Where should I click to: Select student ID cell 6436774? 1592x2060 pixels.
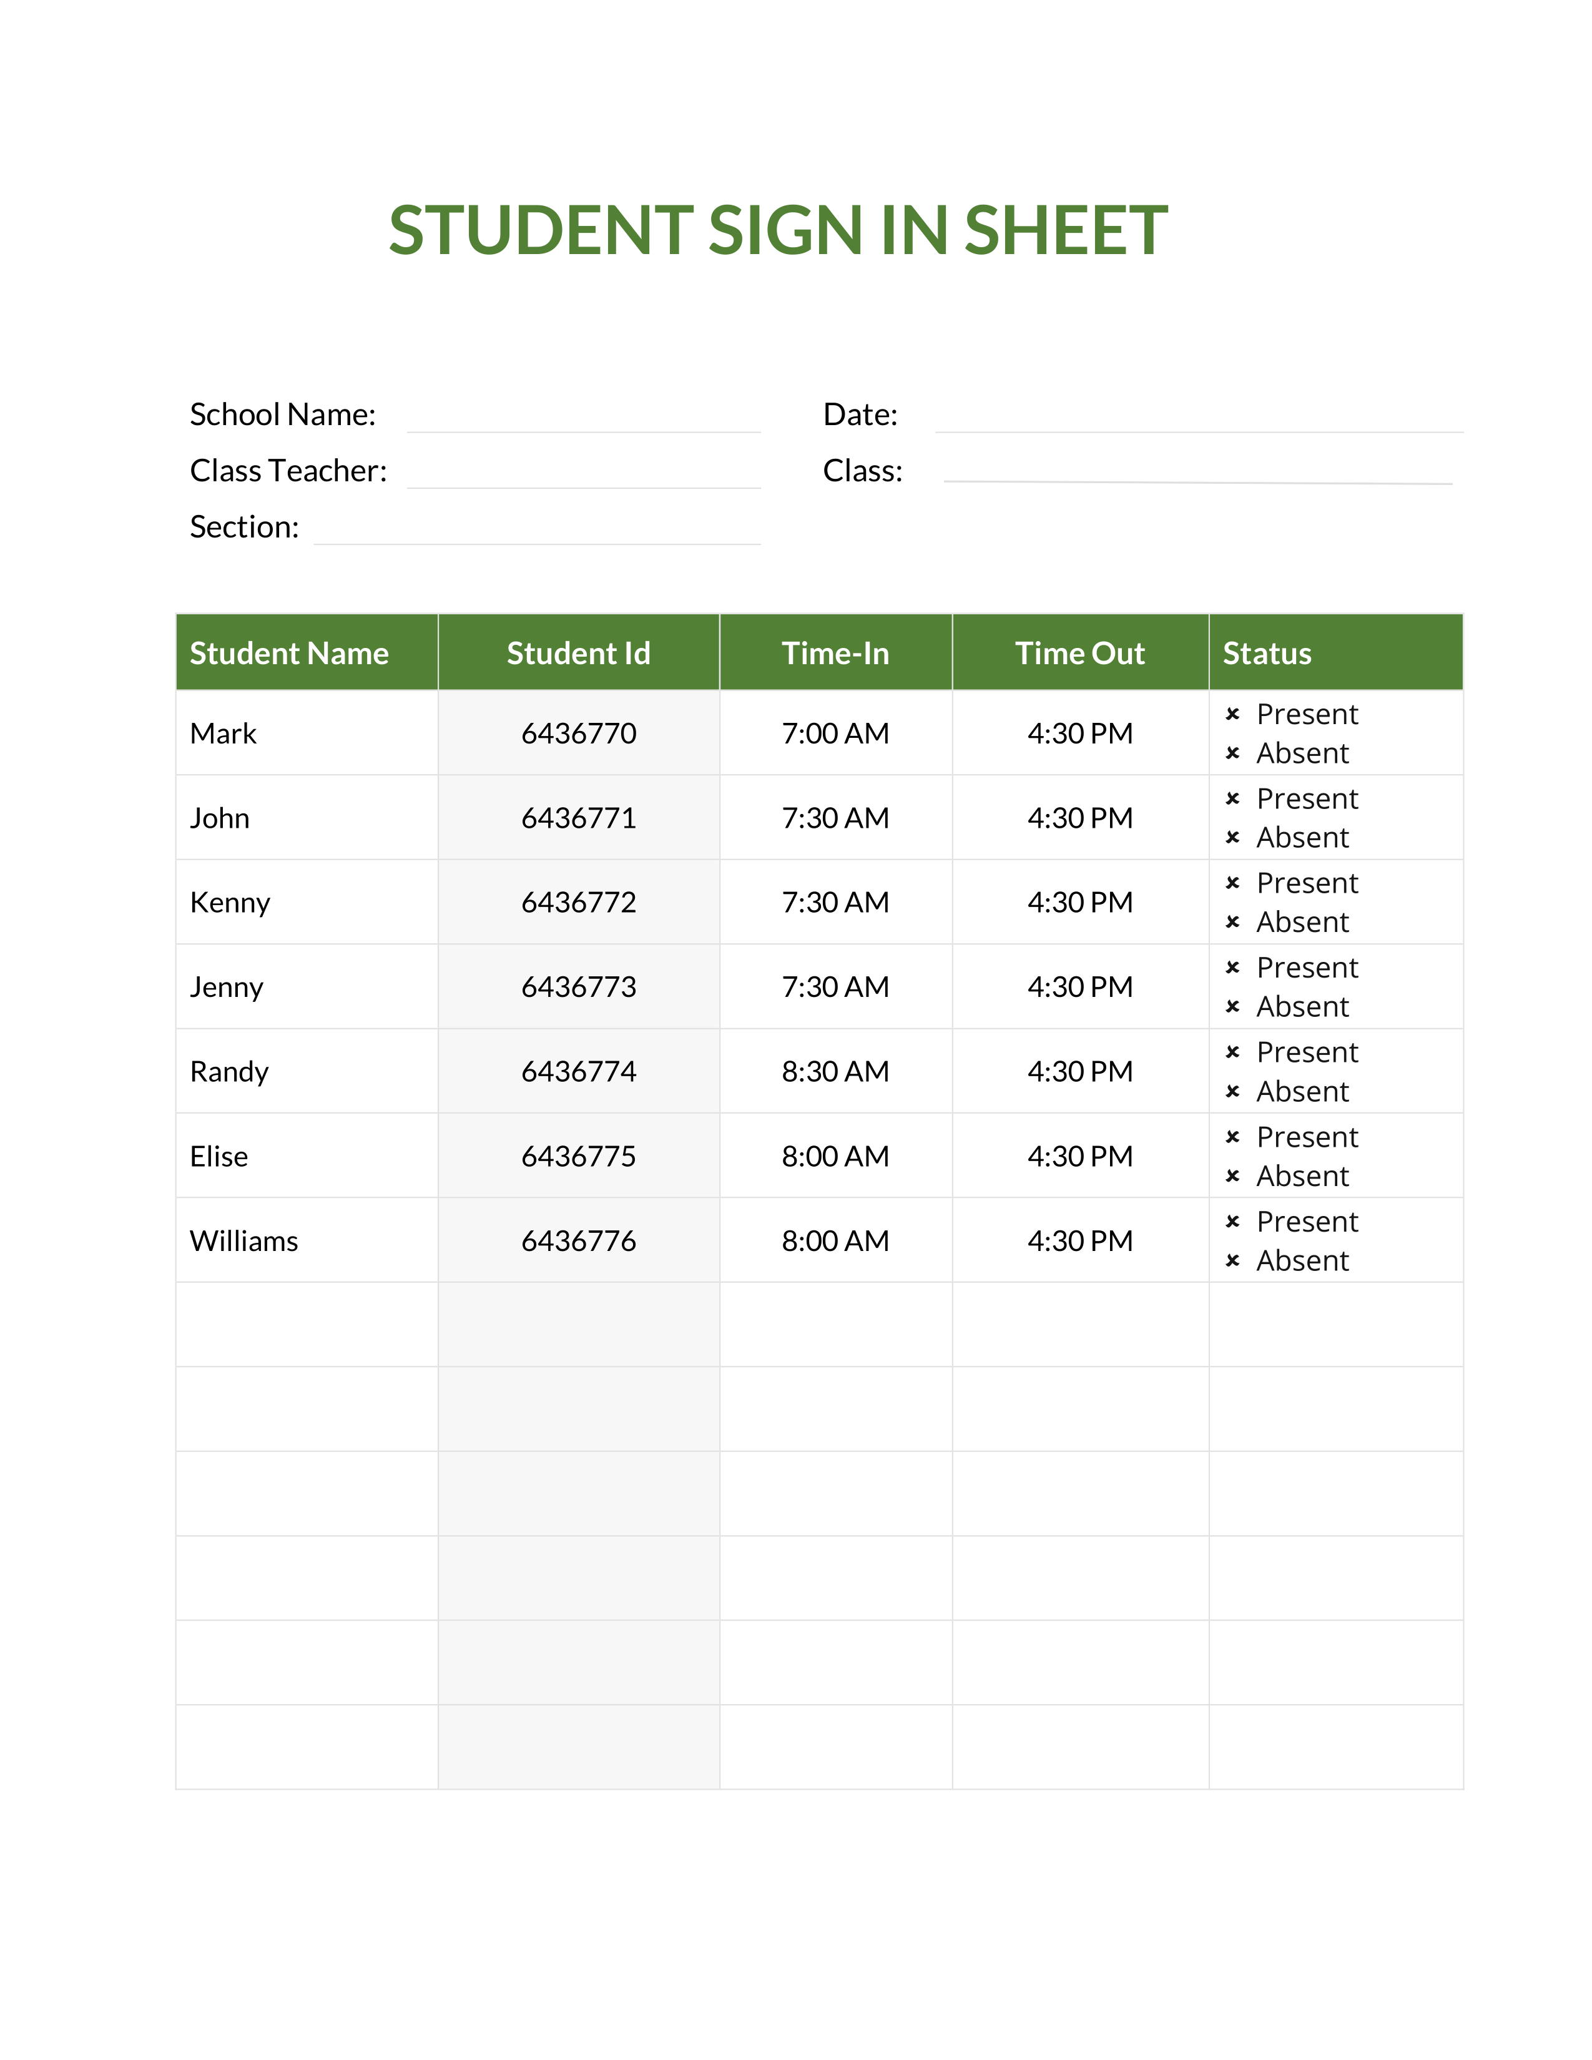click(x=578, y=1071)
